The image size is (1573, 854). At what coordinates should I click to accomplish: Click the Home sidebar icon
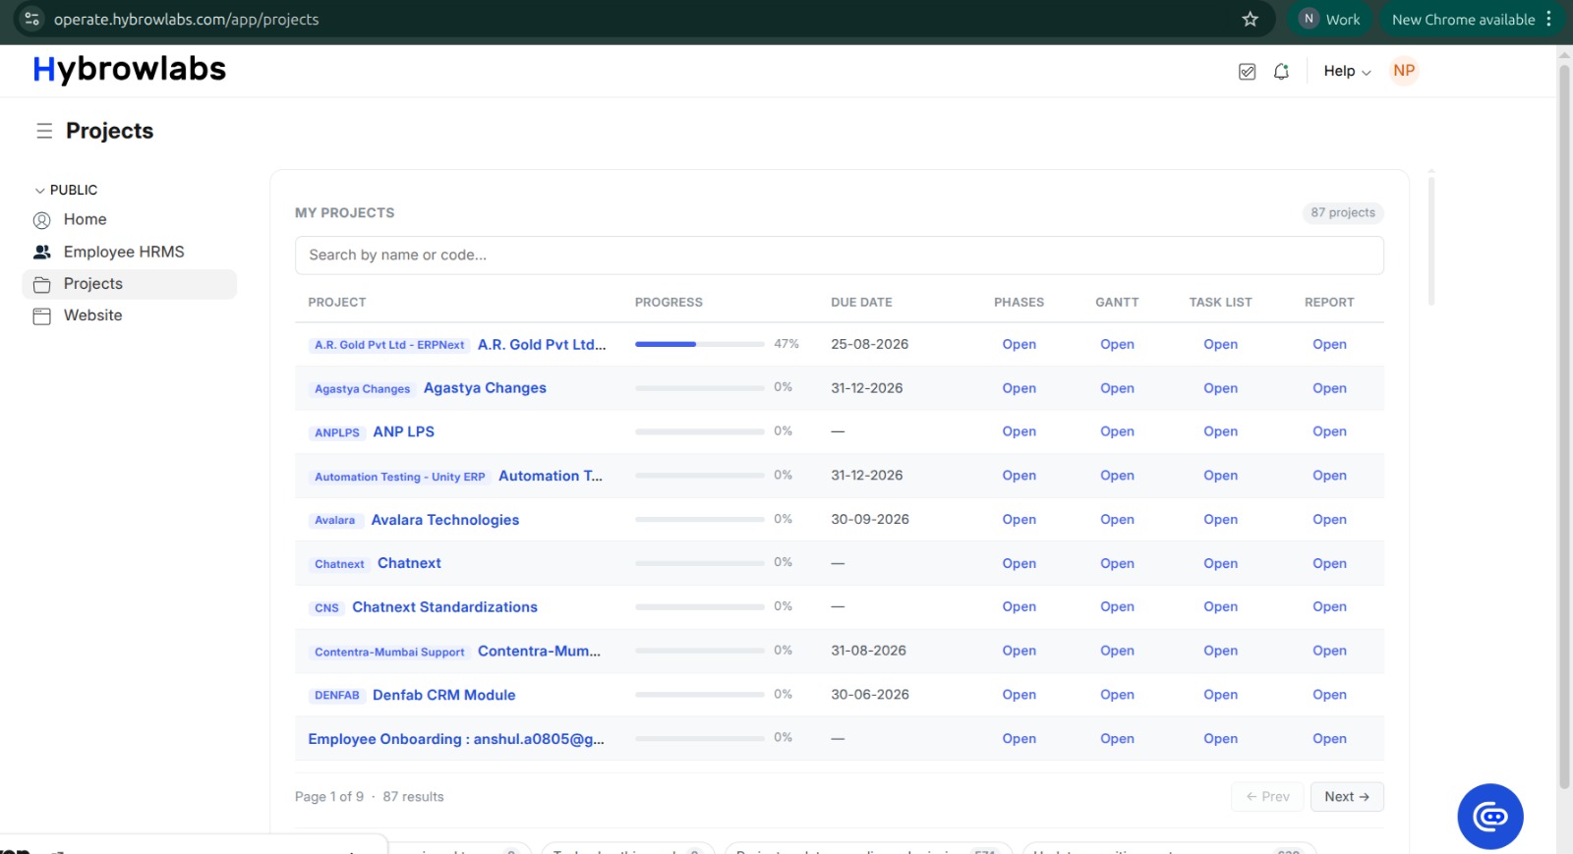click(41, 220)
